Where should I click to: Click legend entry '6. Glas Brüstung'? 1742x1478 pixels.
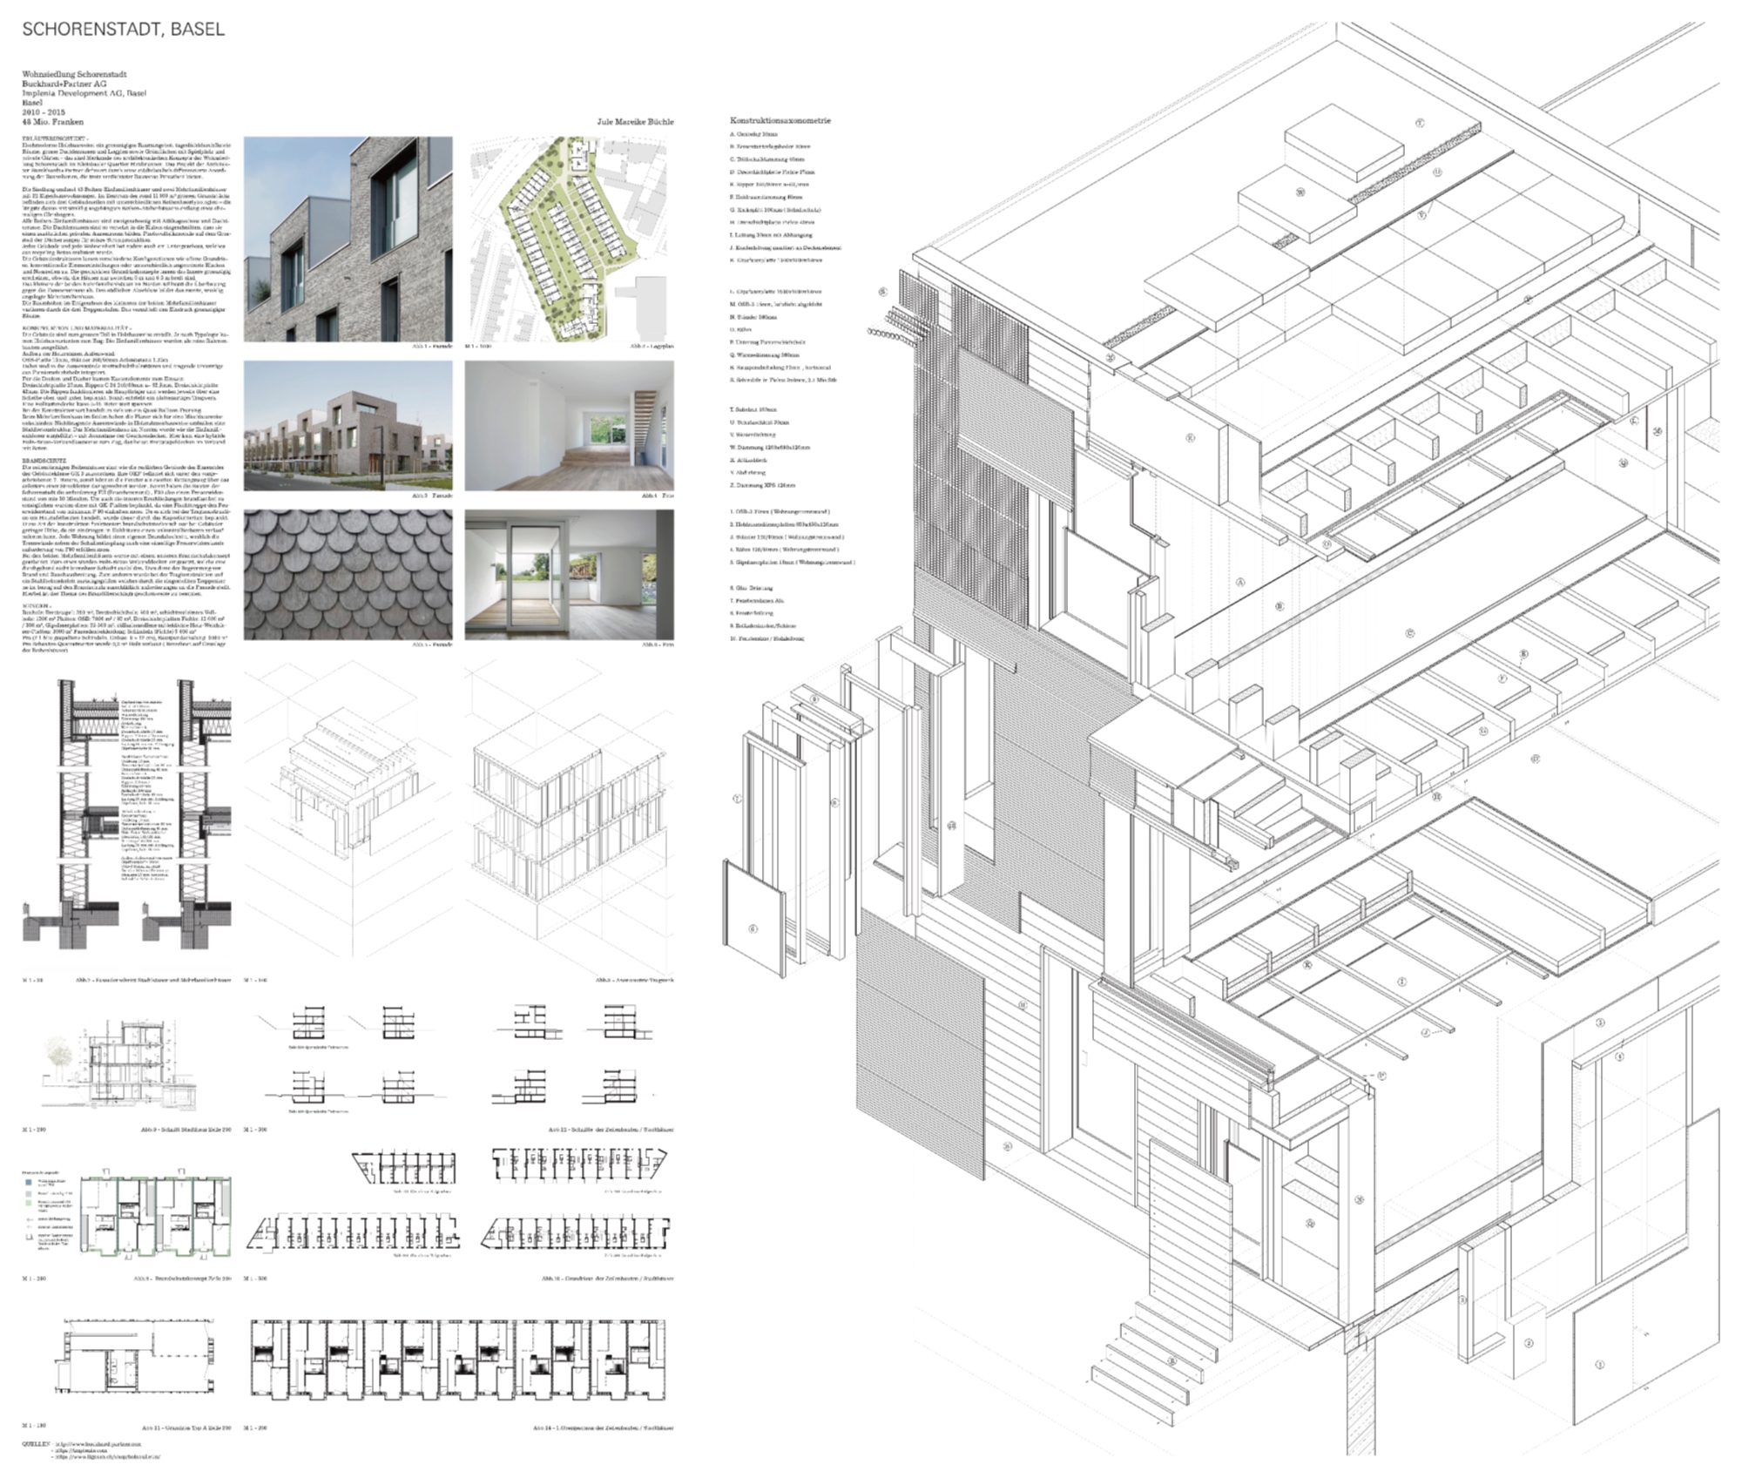click(752, 588)
